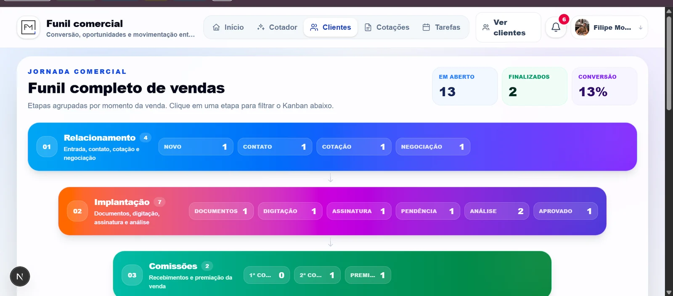The width and height of the screenshot is (673, 296).
Task: Click the Conversão 13% card
Action: coord(604,86)
